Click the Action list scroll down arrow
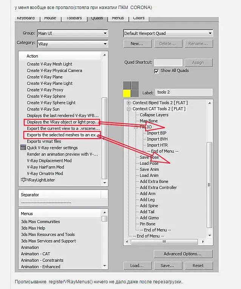This screenshot has height=289, width=241. [x=105, y=183]
